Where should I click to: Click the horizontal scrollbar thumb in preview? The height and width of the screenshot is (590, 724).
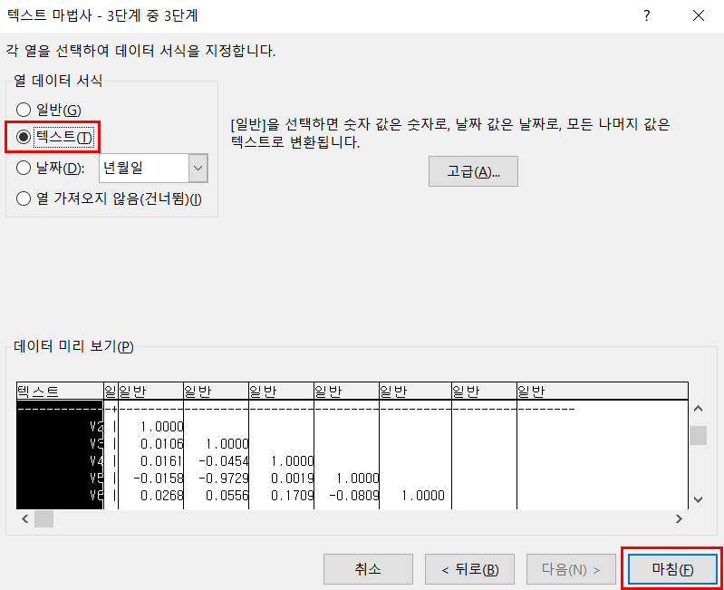tap(43, 519)
